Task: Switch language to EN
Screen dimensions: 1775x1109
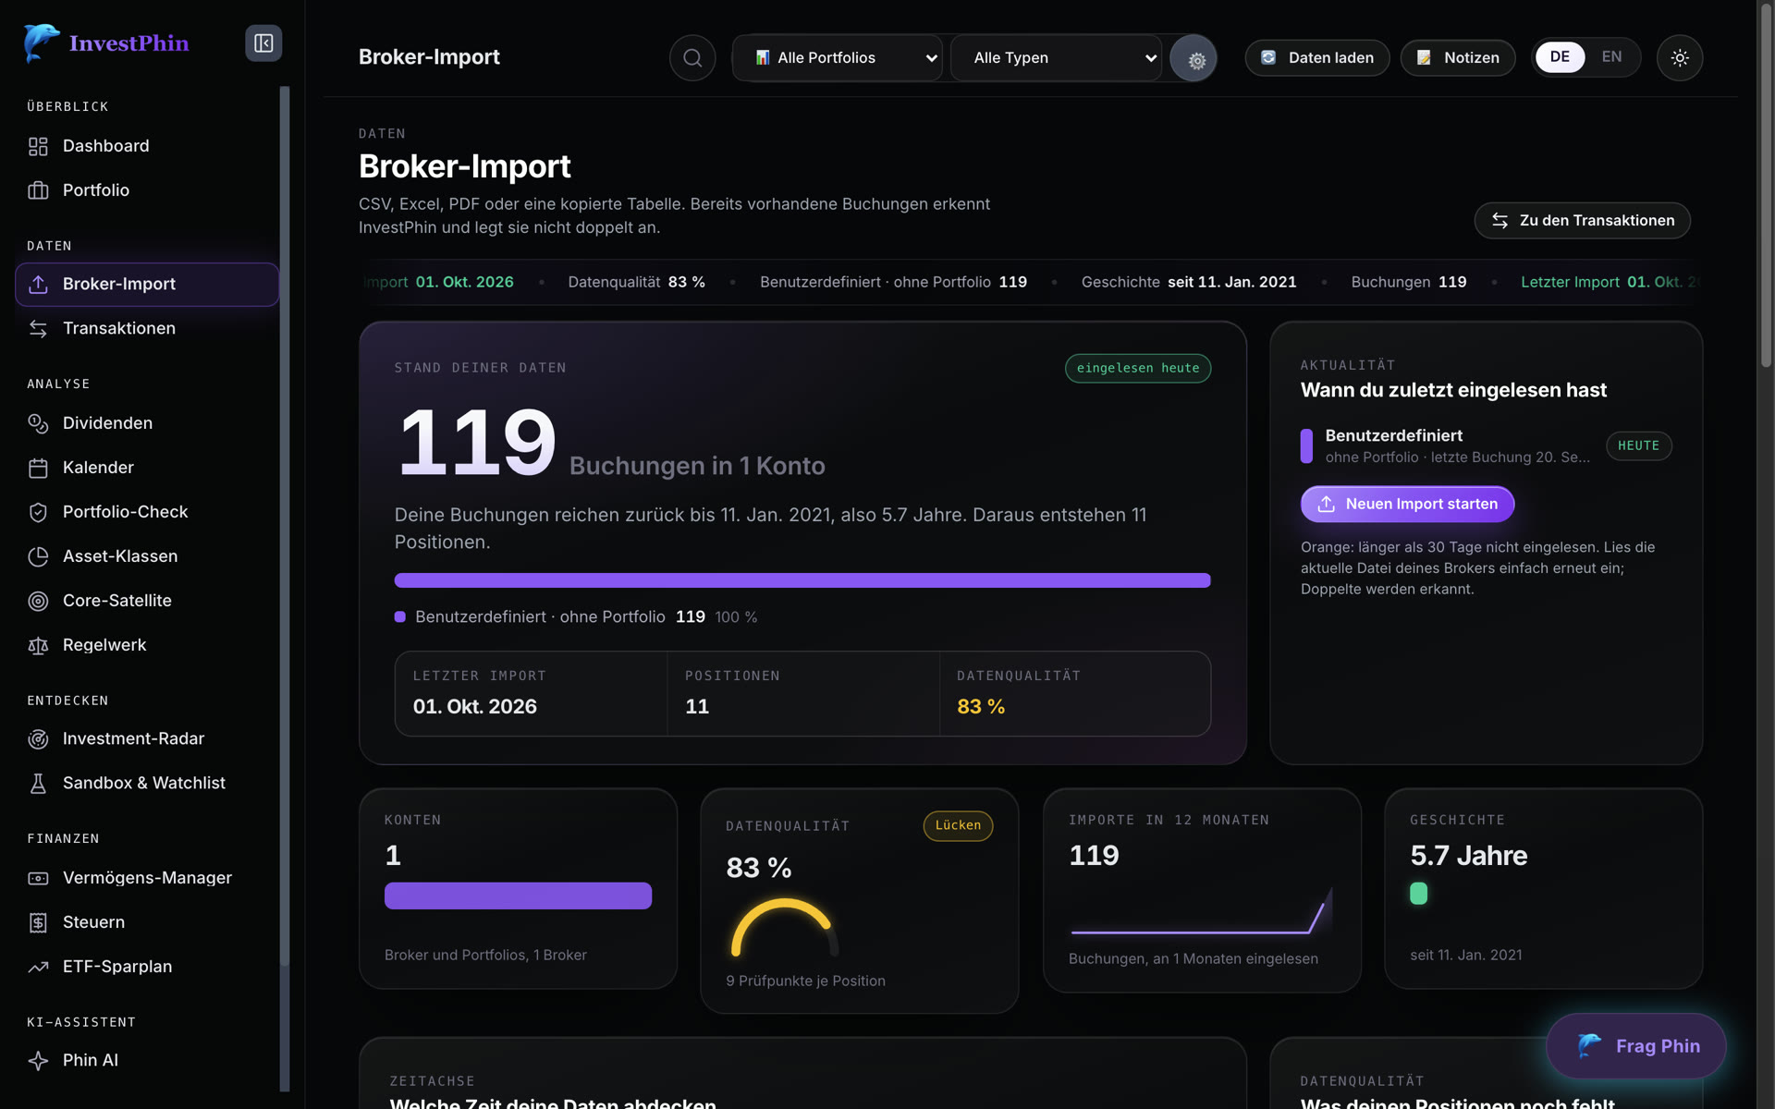Action: pyautogui.click(x=1611, y=57)
